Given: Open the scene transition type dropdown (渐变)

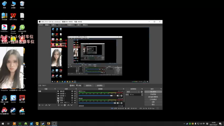Looking at the screenshot, I should (x=133, y=92).
